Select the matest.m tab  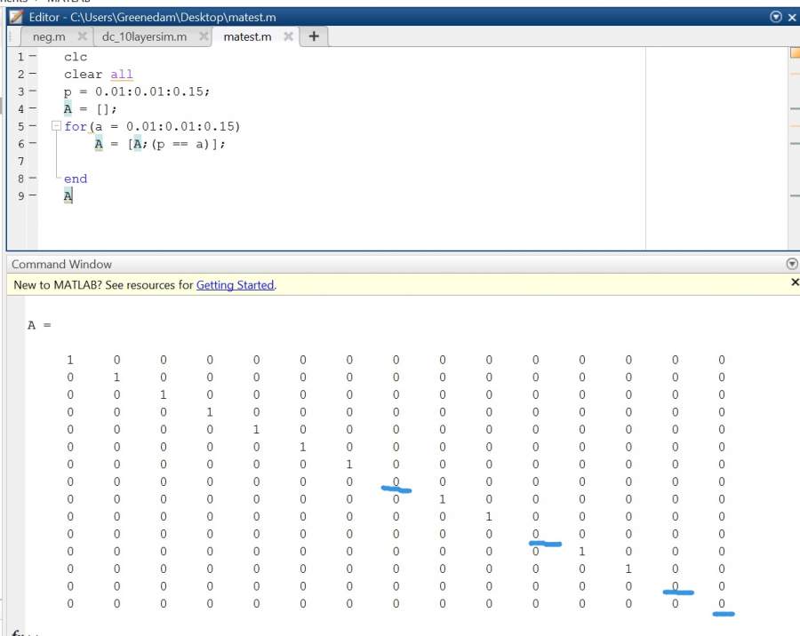tap(247, 36)
